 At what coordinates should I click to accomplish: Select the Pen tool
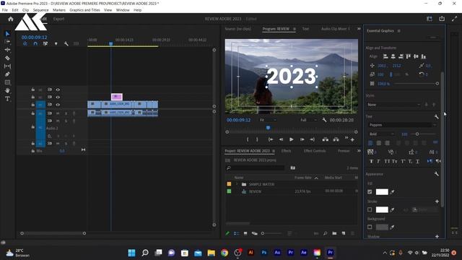7,74
